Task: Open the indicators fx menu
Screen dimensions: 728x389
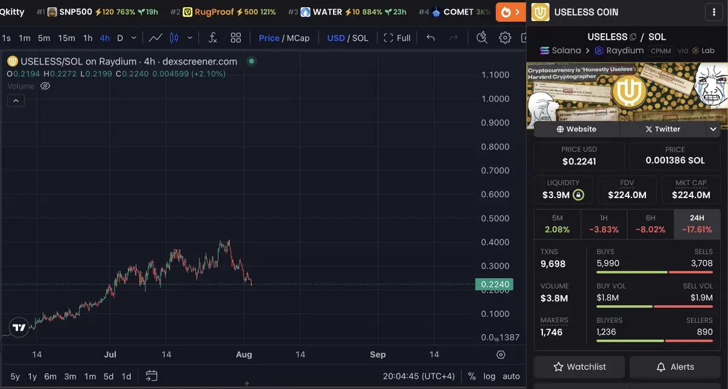Action: tap(212, 38)
